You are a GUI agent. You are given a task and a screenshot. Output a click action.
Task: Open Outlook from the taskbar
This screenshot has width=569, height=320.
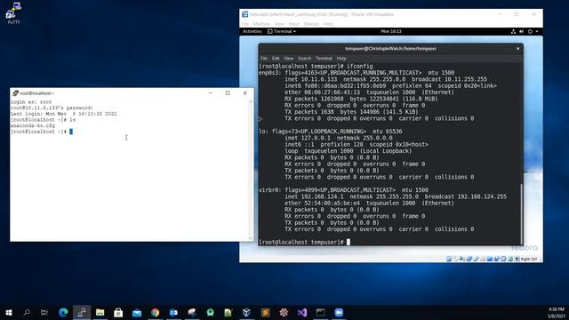(173, 312)
